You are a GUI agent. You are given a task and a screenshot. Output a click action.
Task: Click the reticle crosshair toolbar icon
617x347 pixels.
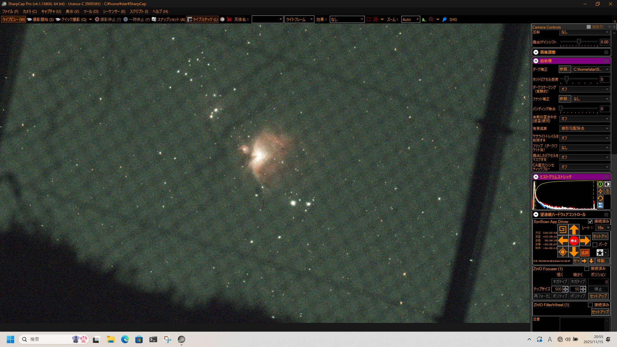click(x=375, y=19)
